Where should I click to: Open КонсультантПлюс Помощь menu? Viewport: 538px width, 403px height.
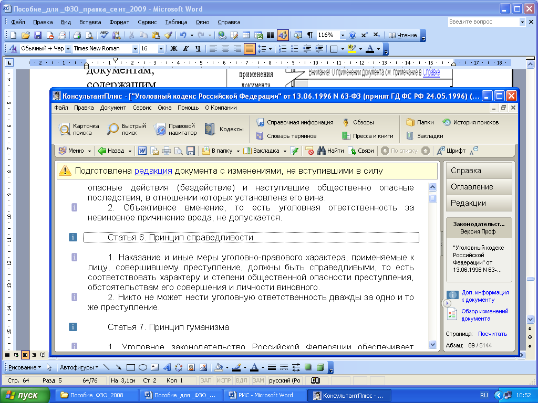pyautogui.click(x=188, y=108)
